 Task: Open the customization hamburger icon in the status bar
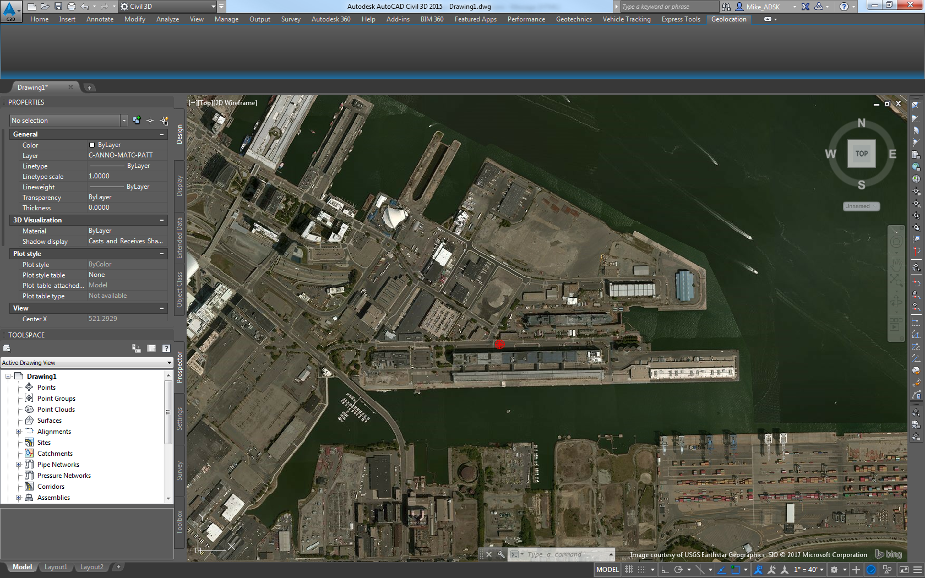pyautogui.click(x=917, y=570)
